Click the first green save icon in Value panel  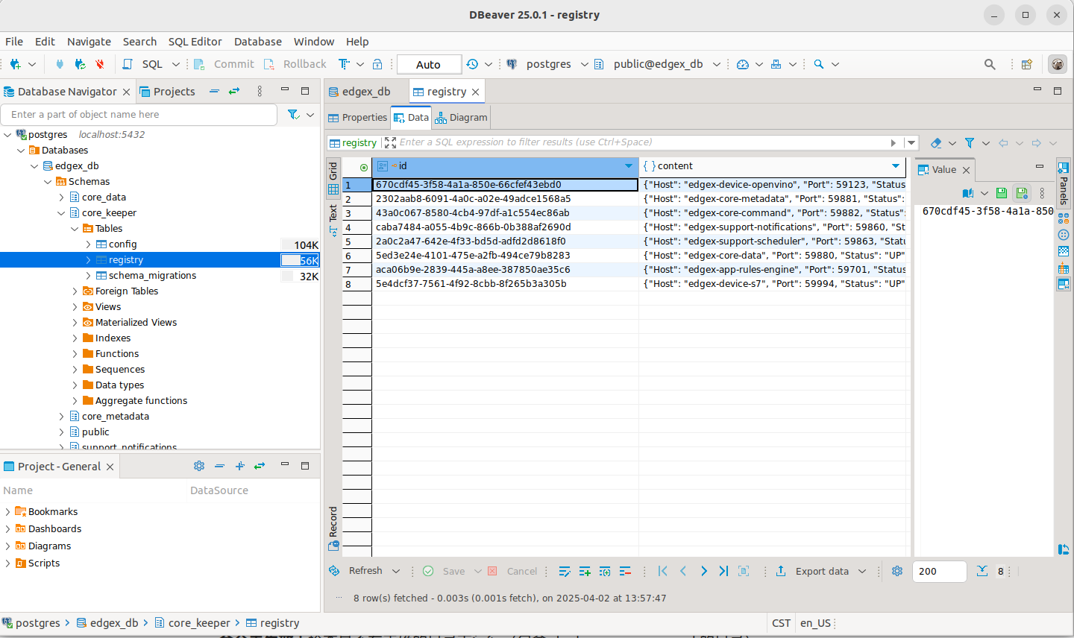point(1002,193)
